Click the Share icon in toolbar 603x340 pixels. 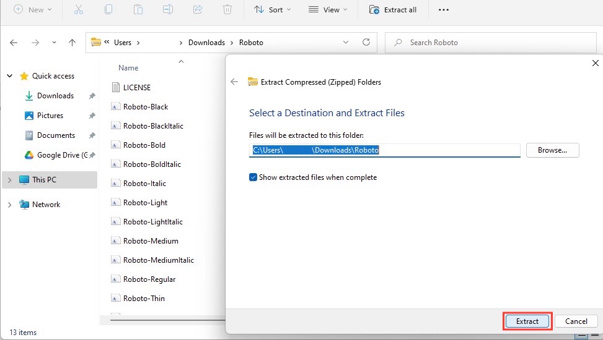(x=198, y=10)
